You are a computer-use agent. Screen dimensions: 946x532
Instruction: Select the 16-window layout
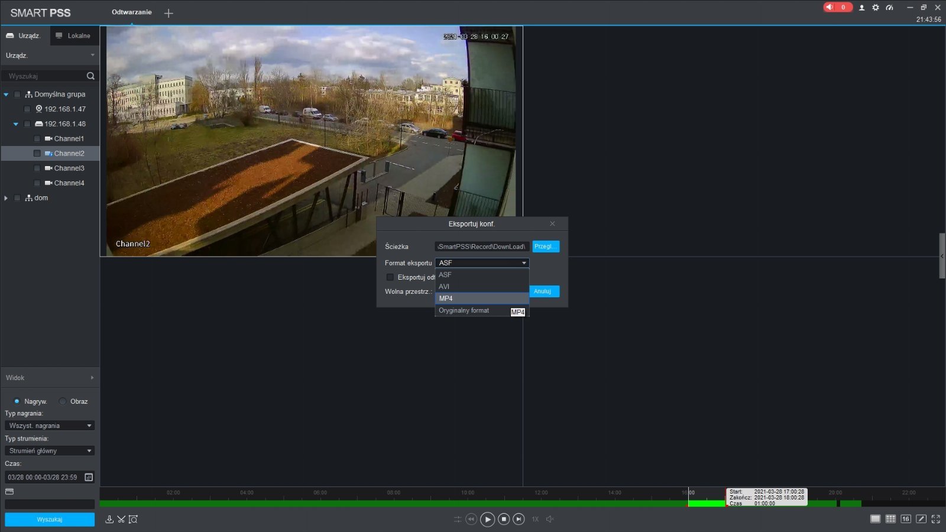coord(906,519)
